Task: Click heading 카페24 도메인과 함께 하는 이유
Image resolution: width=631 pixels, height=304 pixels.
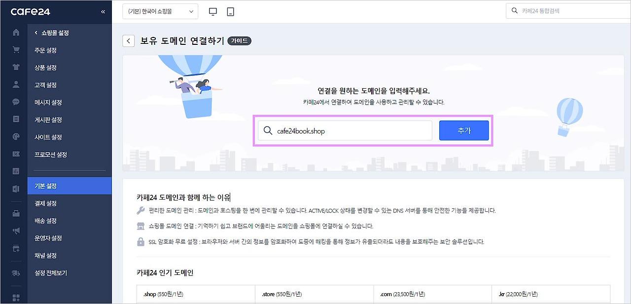Action: coord(183,198)
